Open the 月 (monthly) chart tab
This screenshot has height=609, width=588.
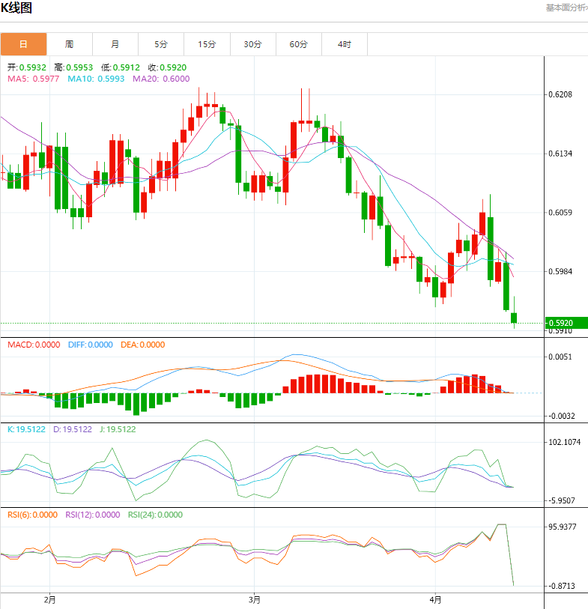115,45
